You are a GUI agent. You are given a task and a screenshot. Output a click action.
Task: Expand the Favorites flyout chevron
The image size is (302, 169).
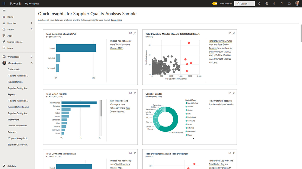click(32, 23)
